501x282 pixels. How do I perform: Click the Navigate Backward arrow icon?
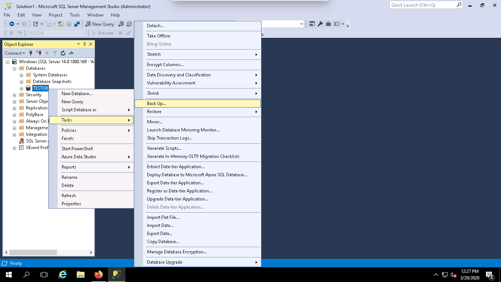(12, 24)
